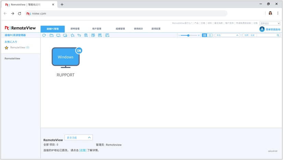This screenshot has width=283, height=160.
Task: Reload the page with the browser refresh button
Action: pos(20,13)
